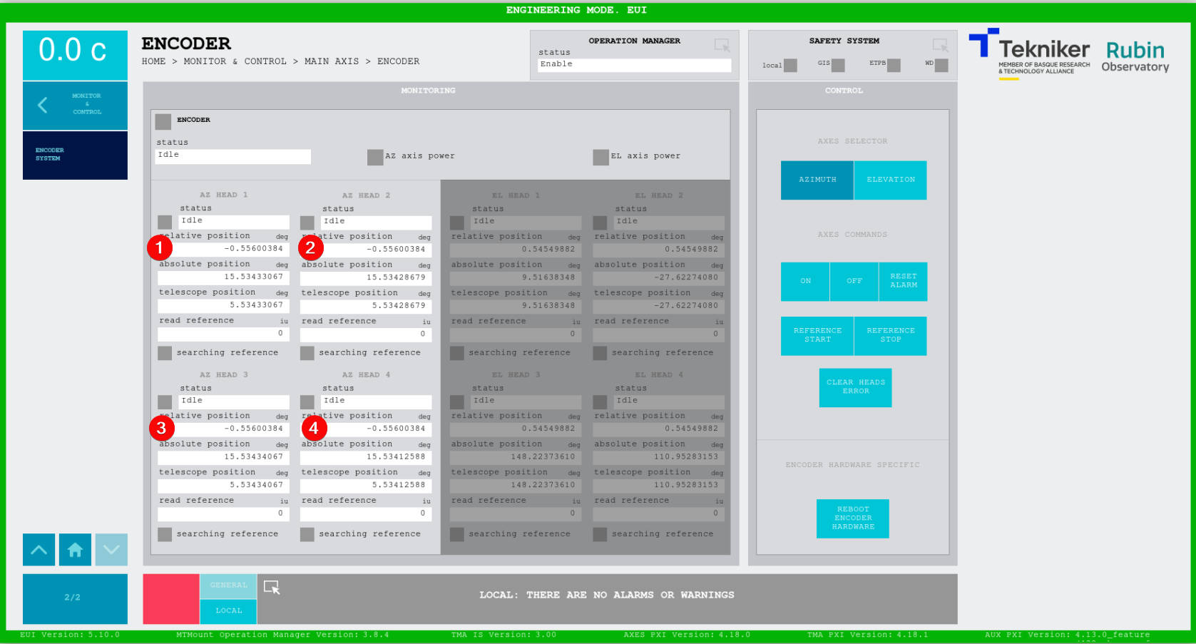
Task: Select the AZIMUTH axis
Action: tap(817, 180)
